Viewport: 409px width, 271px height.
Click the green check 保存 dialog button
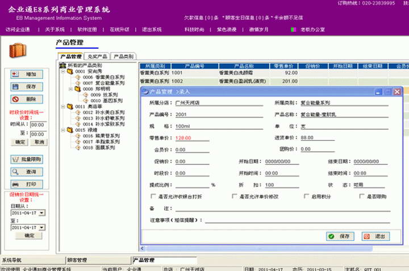pos(340,236)
